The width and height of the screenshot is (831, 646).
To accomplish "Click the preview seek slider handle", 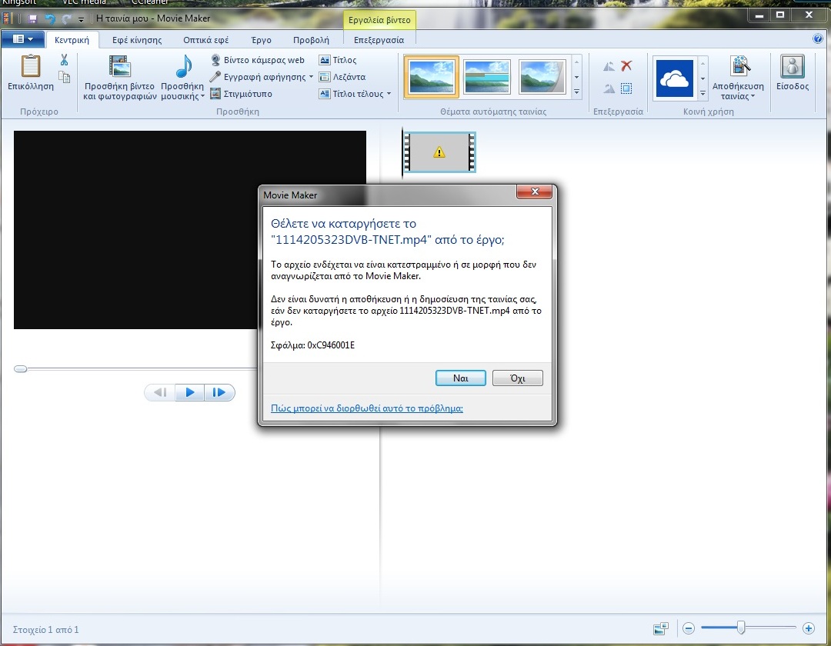I will 21,368.
